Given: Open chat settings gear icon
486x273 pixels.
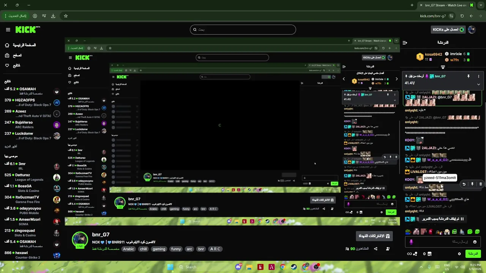Looking at the screenshot, I should pyautogui.click(x=459, y=254).
